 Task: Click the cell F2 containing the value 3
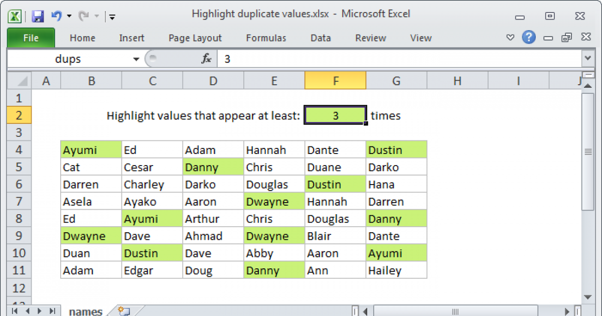point(335,115)
